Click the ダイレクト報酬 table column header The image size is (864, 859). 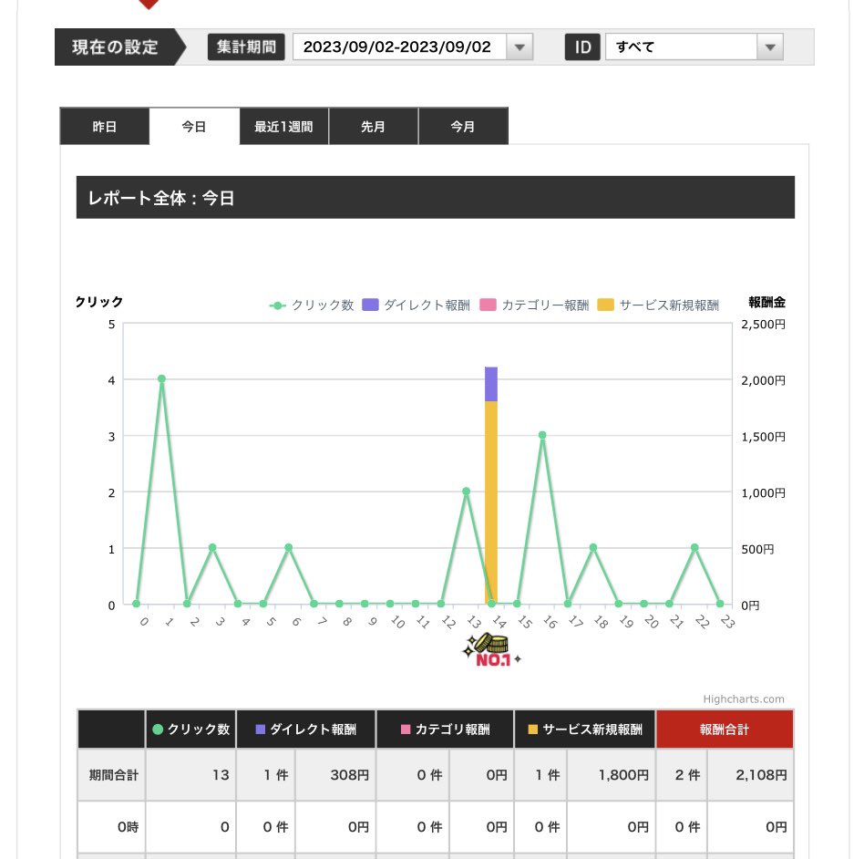pos(306,729)
